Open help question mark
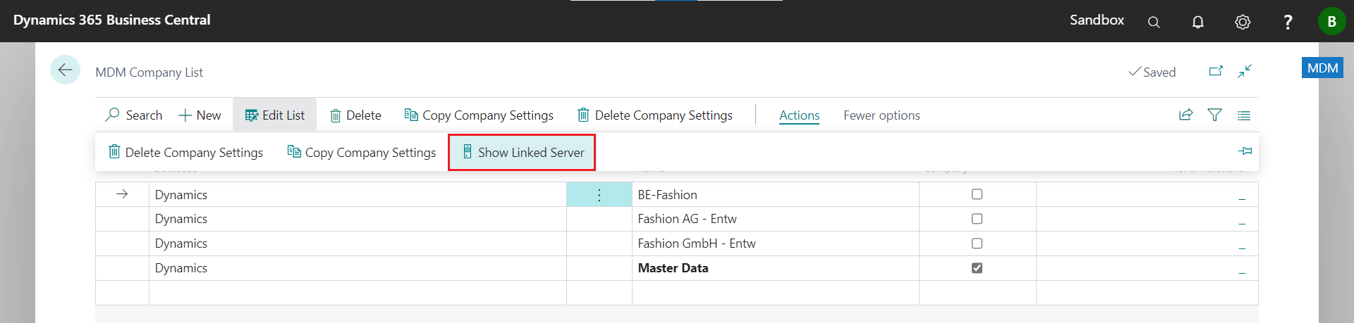 [1288, 22]
